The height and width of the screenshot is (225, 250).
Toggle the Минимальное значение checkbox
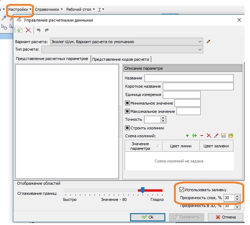pos(127,103)
